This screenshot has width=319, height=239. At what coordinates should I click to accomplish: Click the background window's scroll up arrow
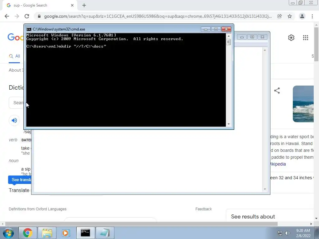coord(265,50)
